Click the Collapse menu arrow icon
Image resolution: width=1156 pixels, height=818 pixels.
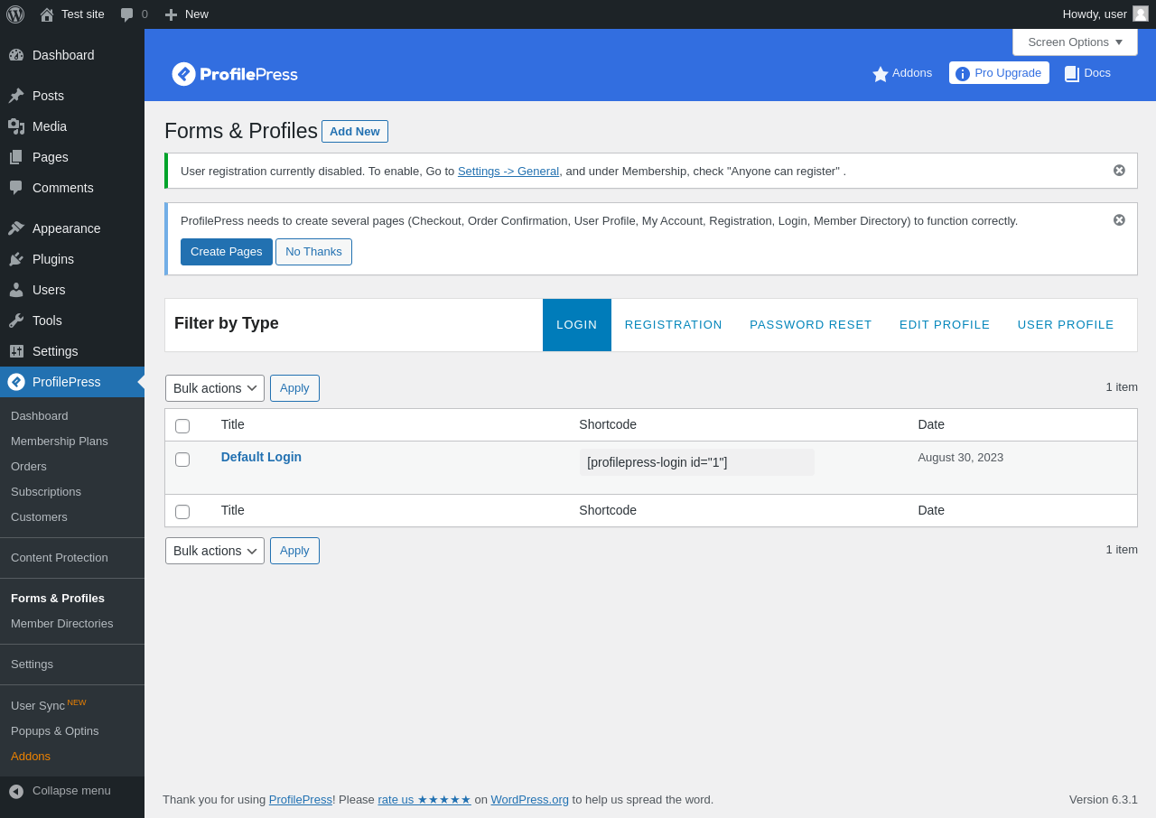[16, 791]
